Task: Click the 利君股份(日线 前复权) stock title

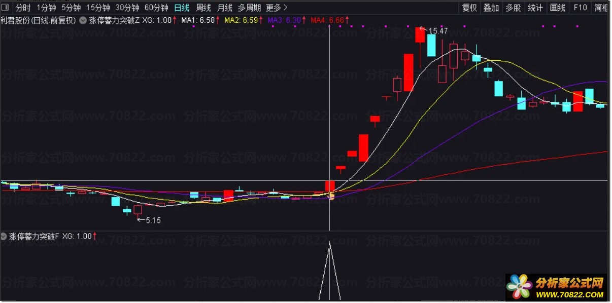Action: coord(39,20)
